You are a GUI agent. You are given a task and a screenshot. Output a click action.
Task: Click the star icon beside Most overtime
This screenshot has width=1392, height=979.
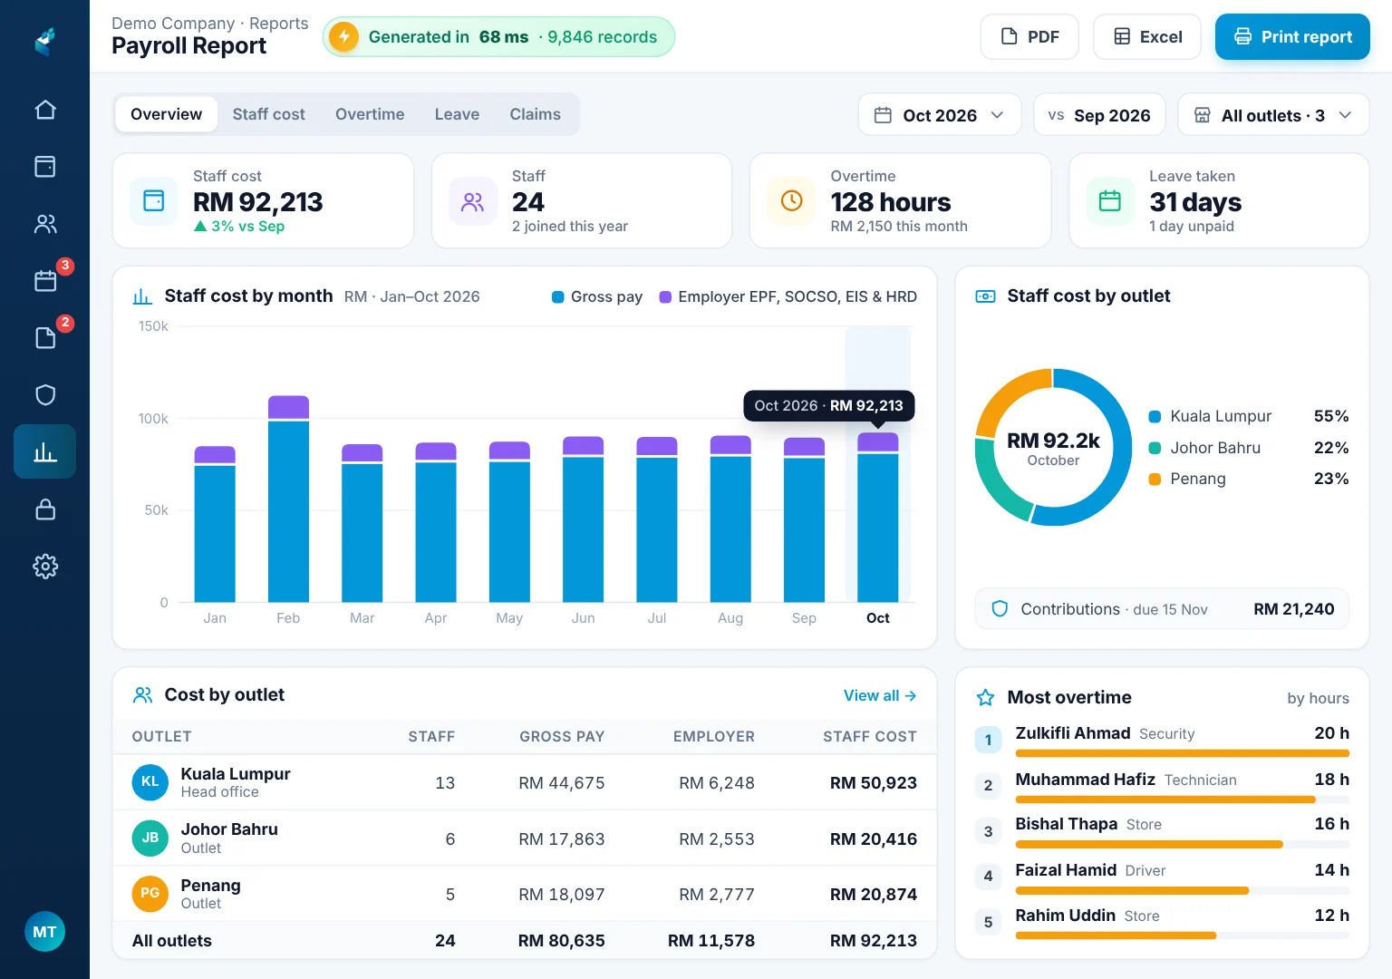[x=985, y=697]
